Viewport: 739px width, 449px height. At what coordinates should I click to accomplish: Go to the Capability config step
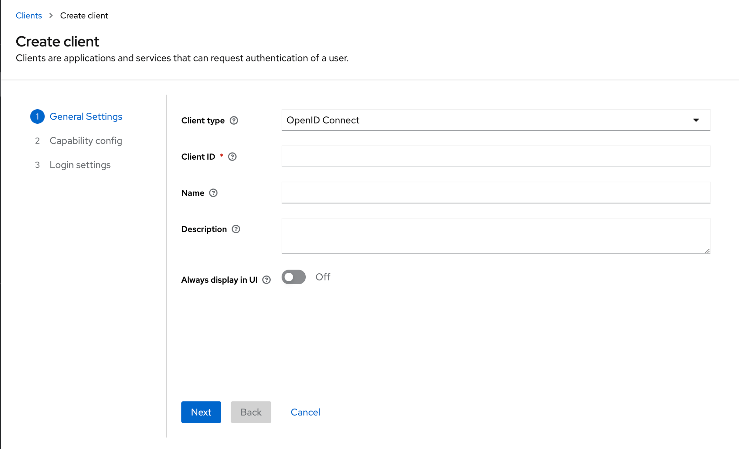click(86, 141)
